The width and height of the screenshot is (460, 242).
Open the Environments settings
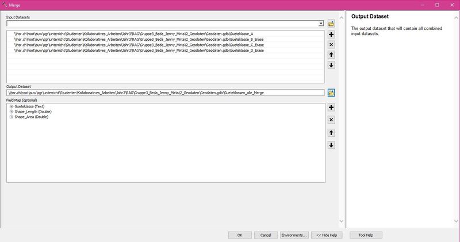[294, 235]
